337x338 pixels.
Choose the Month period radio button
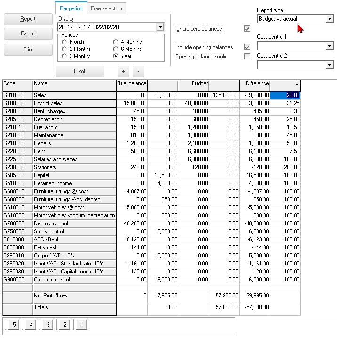coord(64,42)
